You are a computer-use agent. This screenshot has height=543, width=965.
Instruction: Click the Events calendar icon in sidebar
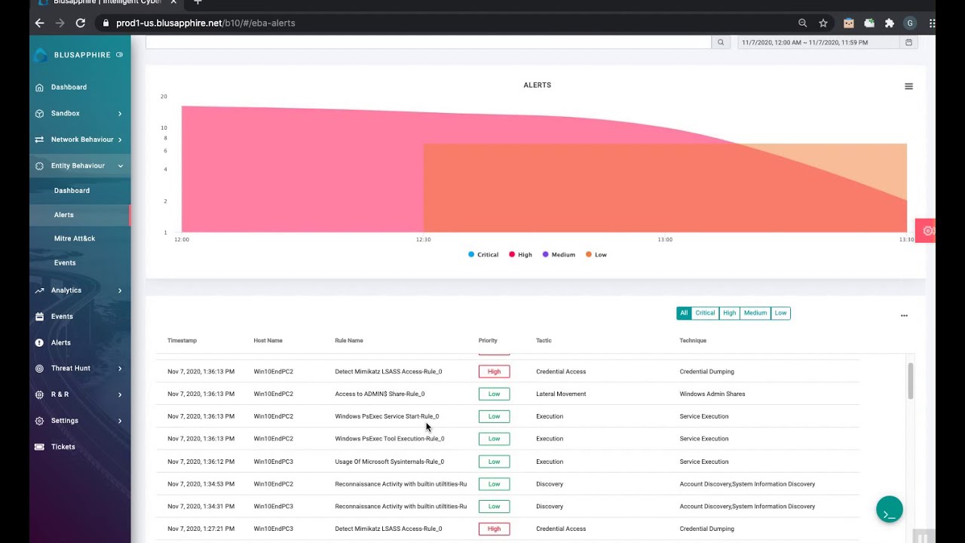coord(39,317)
